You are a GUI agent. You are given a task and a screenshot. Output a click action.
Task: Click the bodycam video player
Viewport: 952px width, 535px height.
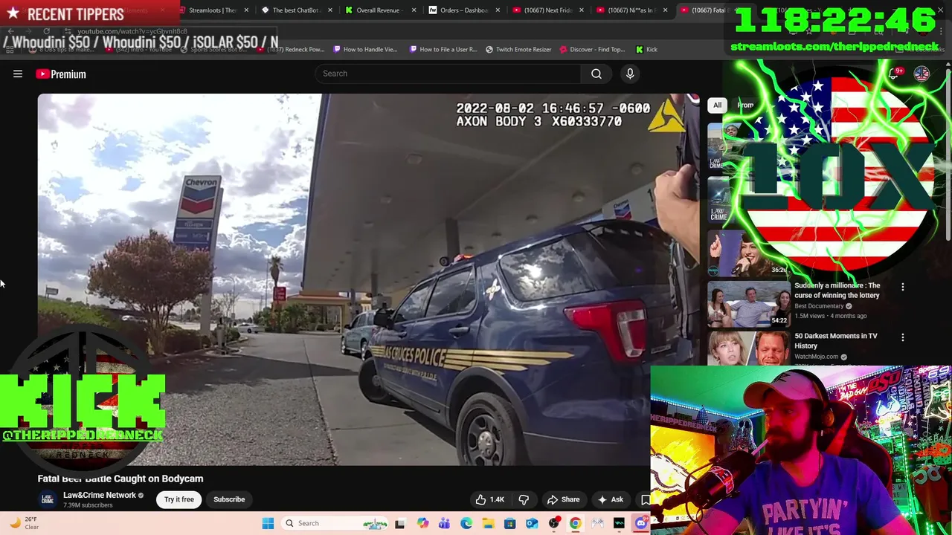point(368,279)
